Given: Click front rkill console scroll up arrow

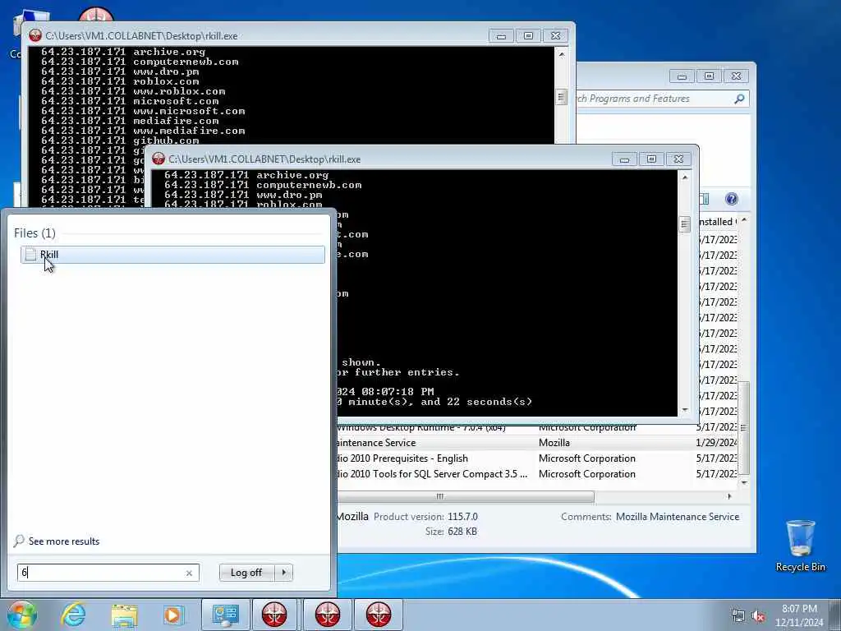Looking at the screenshot, I should (x=685, y=177).
